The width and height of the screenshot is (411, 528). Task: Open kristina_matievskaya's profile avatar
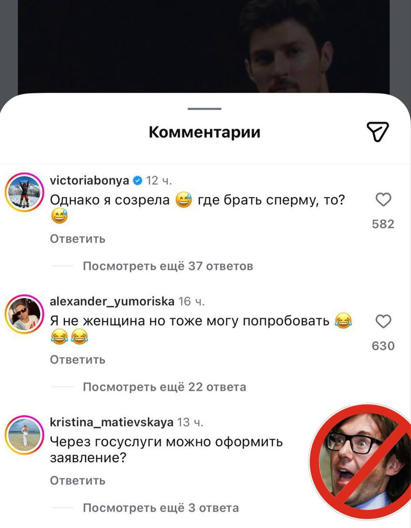pos(24,435)
